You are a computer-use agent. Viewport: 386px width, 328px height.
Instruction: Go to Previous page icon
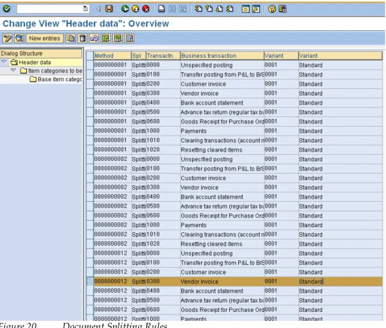[209, 9]
